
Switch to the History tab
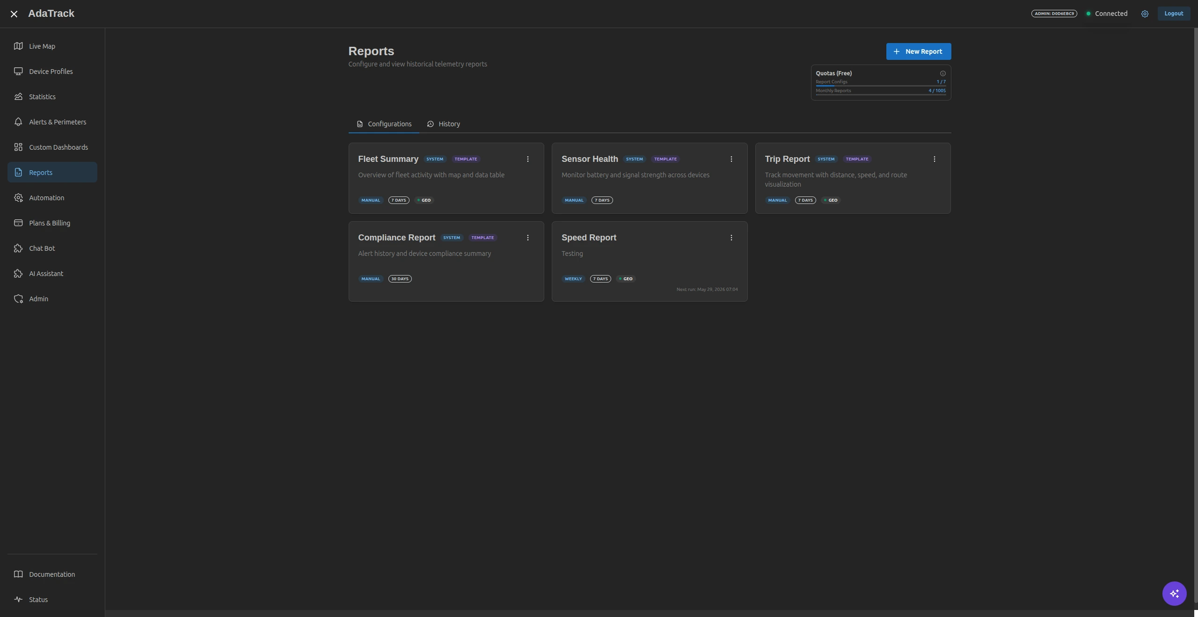pos(443,124)
